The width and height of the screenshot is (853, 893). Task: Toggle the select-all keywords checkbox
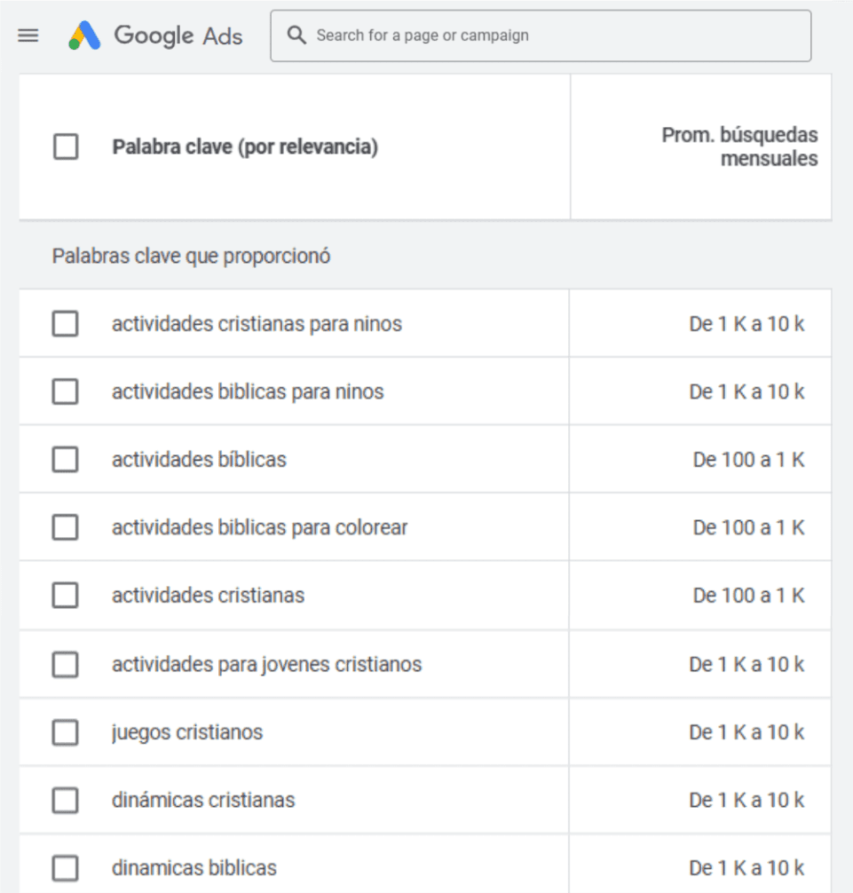[x=66, y=146]
